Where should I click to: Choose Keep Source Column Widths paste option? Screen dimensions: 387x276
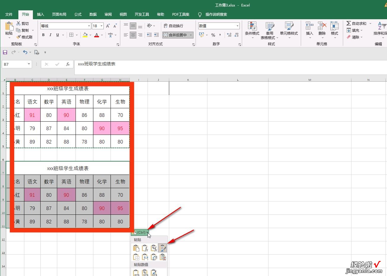point(145,257)
